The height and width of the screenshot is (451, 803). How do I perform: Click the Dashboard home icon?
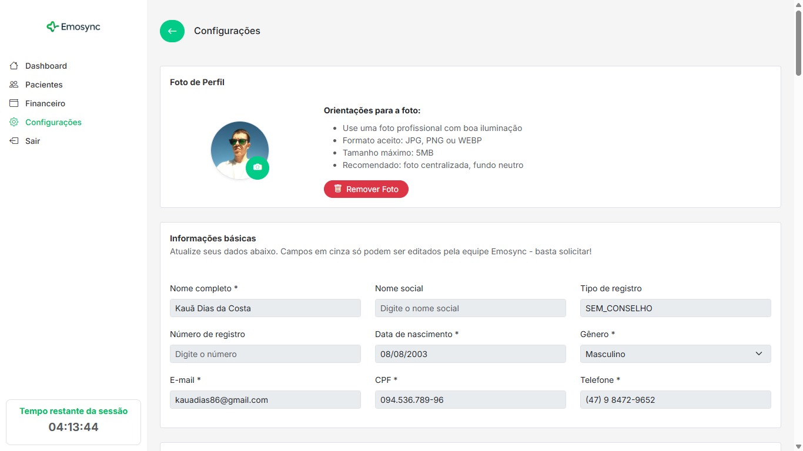[14, 66]
